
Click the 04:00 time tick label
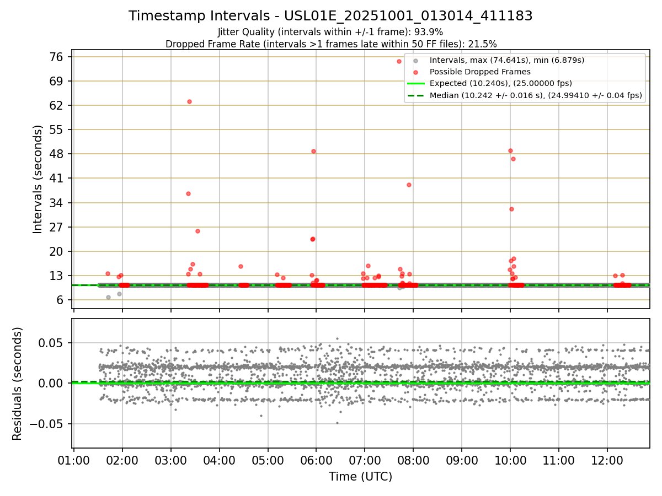[x=220, y=460]
